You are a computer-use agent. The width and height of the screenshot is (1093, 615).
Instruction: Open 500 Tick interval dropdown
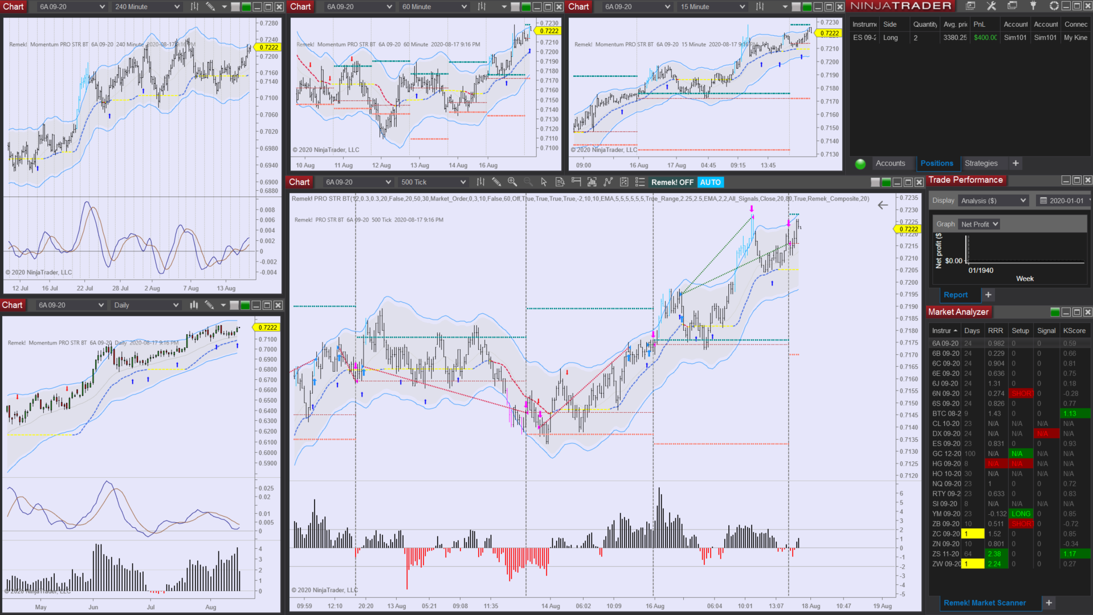(433, 182)
